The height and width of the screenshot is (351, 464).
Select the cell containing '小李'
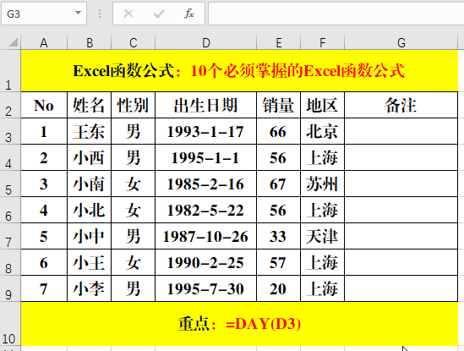point(89,288)
